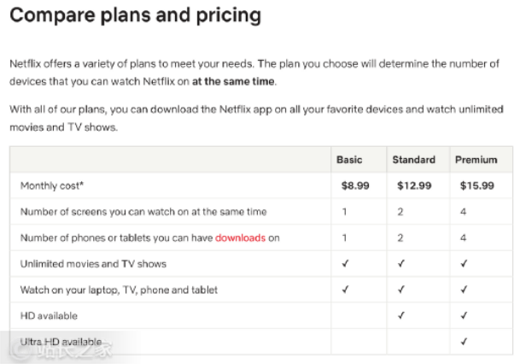This screenshot has width=520, height=364.
Task: Select the $12.99 Standard monthly price
Action: [x=414, y=185]
